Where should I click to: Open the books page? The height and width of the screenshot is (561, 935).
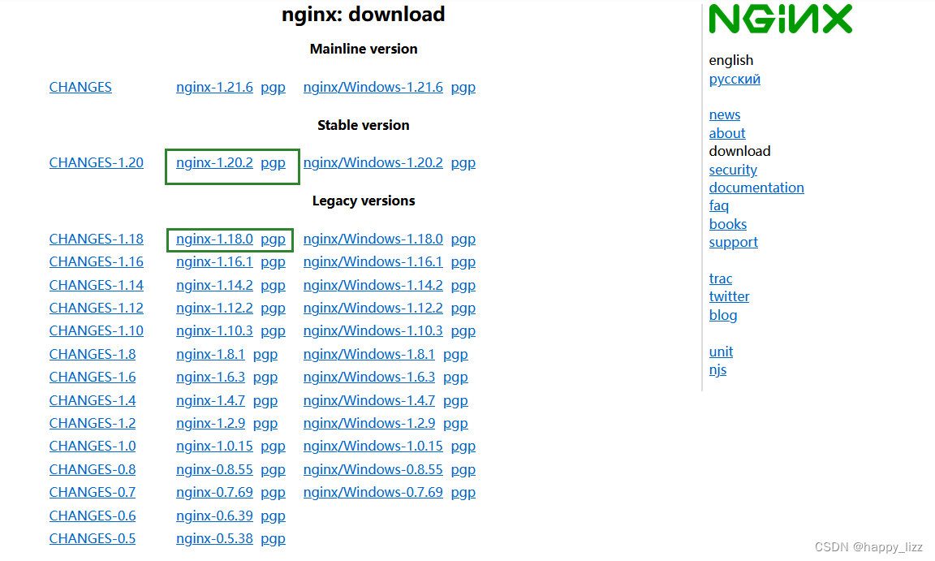click(x=727, y=224)
